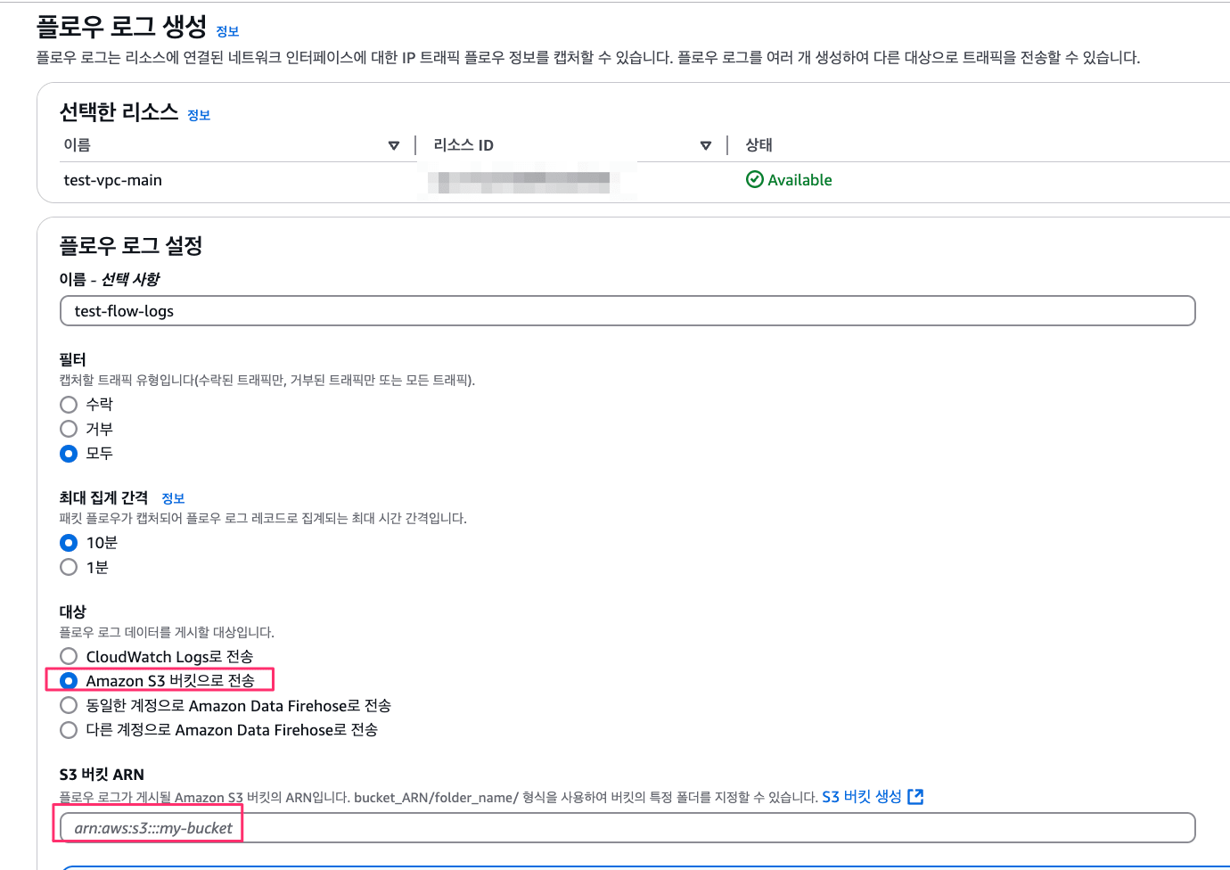Open the info link beside 플로우 로그 생성

(x=227, y=31)
